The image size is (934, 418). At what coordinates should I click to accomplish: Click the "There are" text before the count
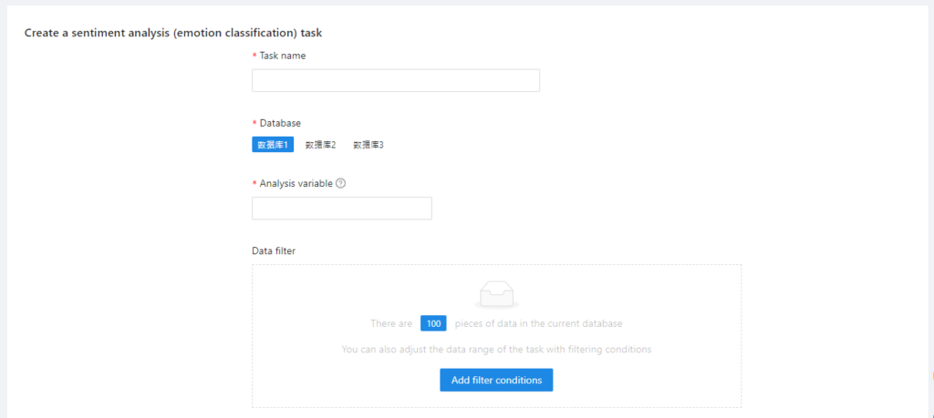[391, 323]
